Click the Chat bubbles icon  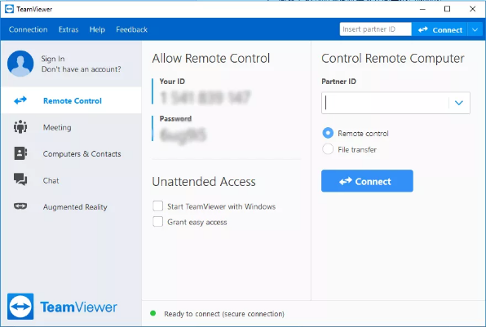tap(20, 179)
